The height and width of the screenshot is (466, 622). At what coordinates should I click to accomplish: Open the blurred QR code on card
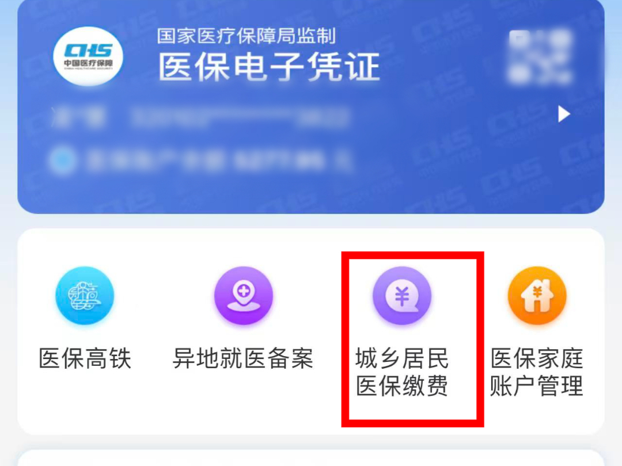[540, 56]
